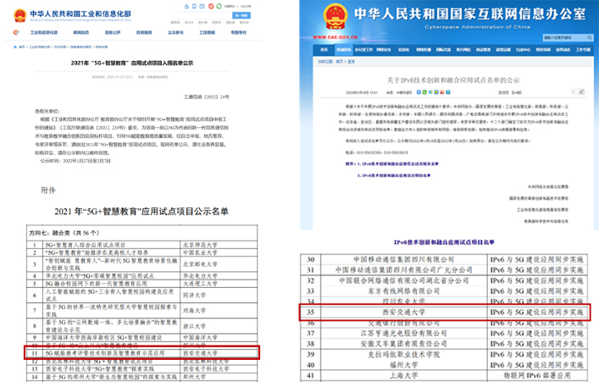Click 北京邮电大学 cell in 5G education table
This screenshot has height=382, width=599.
[x=200, y=264]
